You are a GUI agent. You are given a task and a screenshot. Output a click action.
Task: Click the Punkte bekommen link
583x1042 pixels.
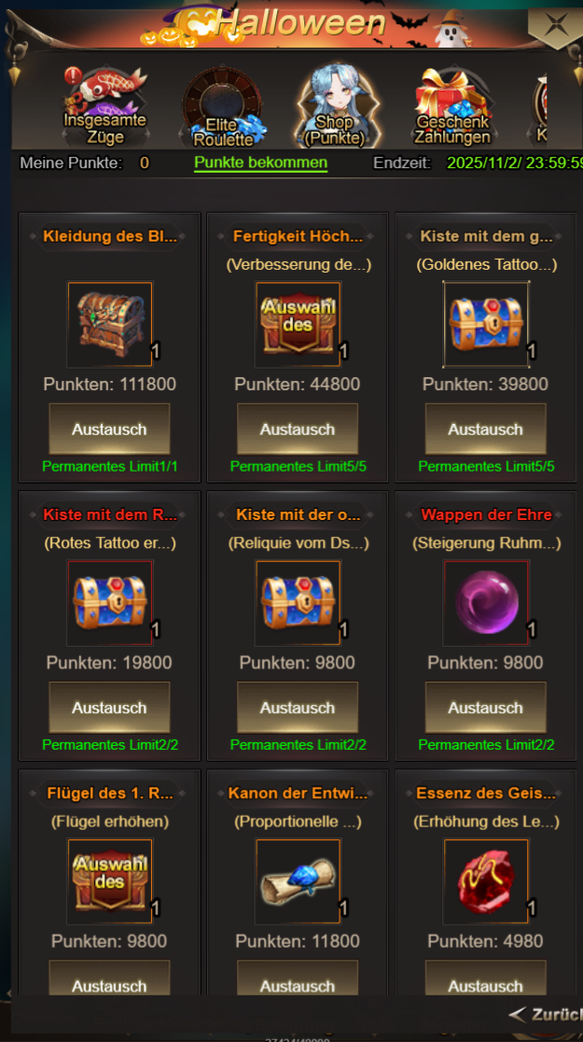(x=261, y=162)
